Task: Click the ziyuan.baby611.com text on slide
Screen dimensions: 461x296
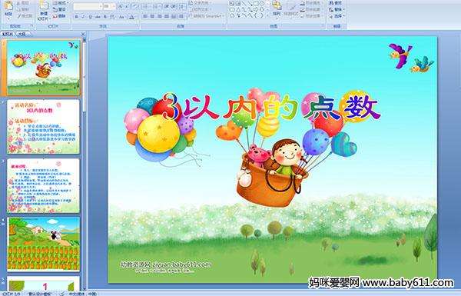Action: click(x=181, y=264)
